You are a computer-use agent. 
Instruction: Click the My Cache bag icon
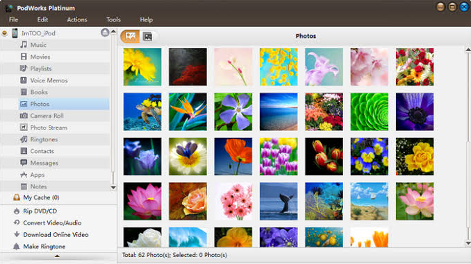[x=17, y=197]
